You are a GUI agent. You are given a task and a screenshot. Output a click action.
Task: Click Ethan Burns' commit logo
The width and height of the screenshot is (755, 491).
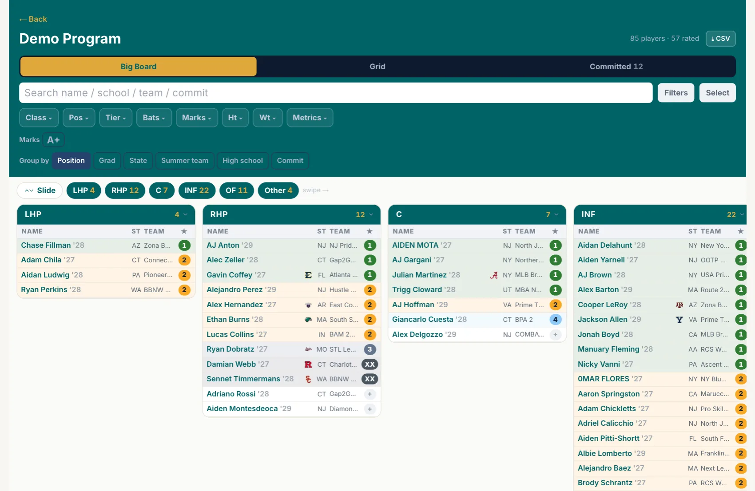pyautogui.click(x=308, y=320)
